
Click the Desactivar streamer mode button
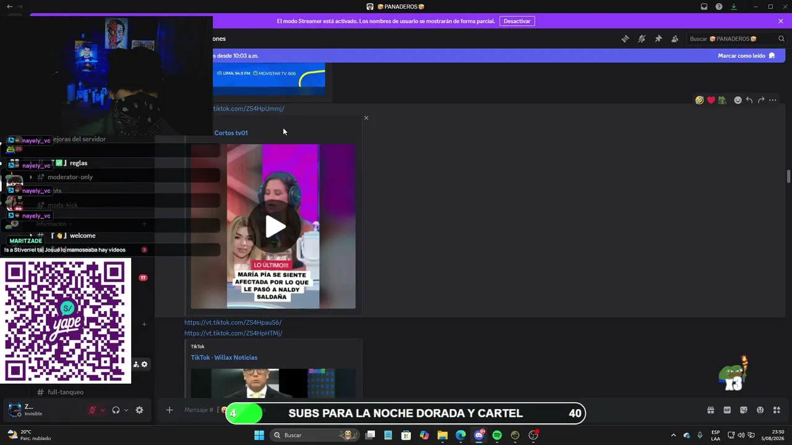(517, 21)
